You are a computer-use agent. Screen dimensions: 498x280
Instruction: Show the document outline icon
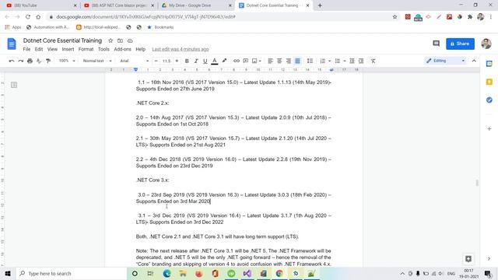point(14,85)
